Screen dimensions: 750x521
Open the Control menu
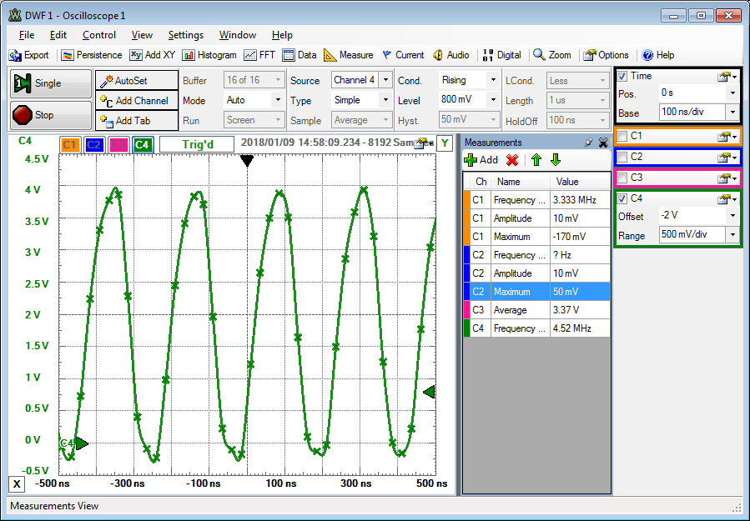tap(99, 35)
